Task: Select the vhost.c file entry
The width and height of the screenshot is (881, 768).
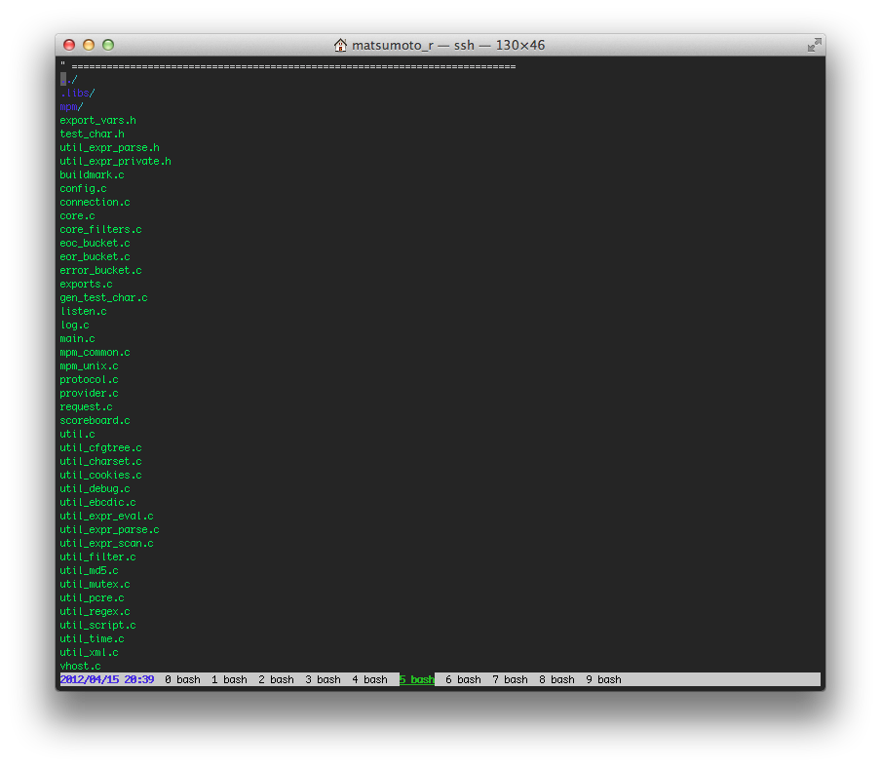Action: coord(80,667)
